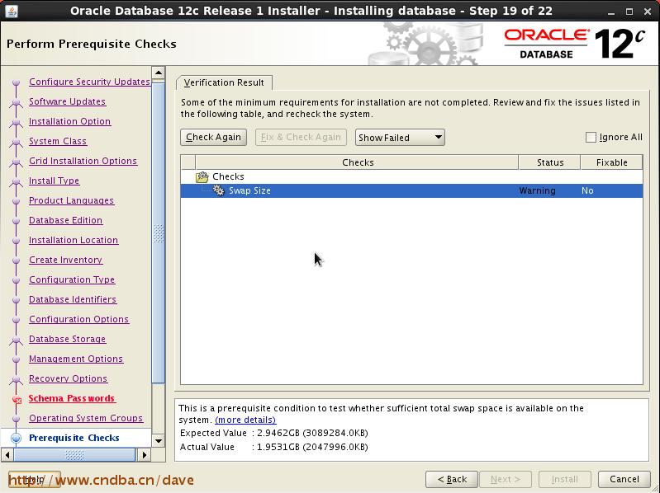Go to System Class step
Viewport: 660px width, 493px height.
pos(58,141)
